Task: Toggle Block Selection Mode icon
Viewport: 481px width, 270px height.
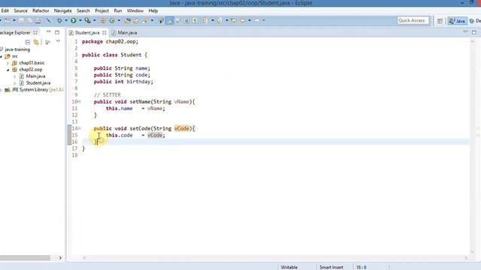Action: tap(186, 20)
